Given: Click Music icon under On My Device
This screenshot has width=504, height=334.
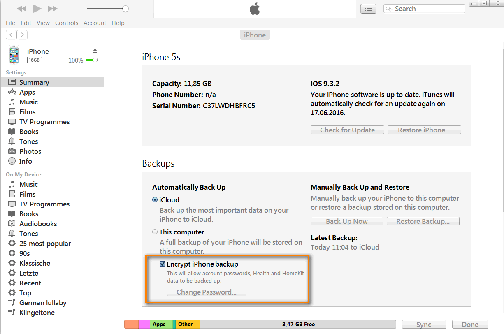Looking at the screenshot, I should (12, 184).
